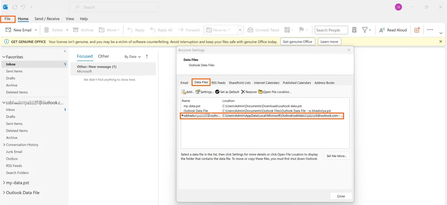Click the Undo arrow in title bar
Screen dimensions: 447x205
pyautogui.click(x=24, y=7)
